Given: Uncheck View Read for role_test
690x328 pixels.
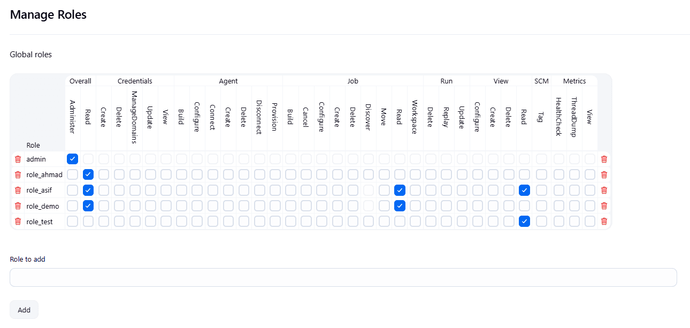Looking at the screenshot, I should (524, 221).
